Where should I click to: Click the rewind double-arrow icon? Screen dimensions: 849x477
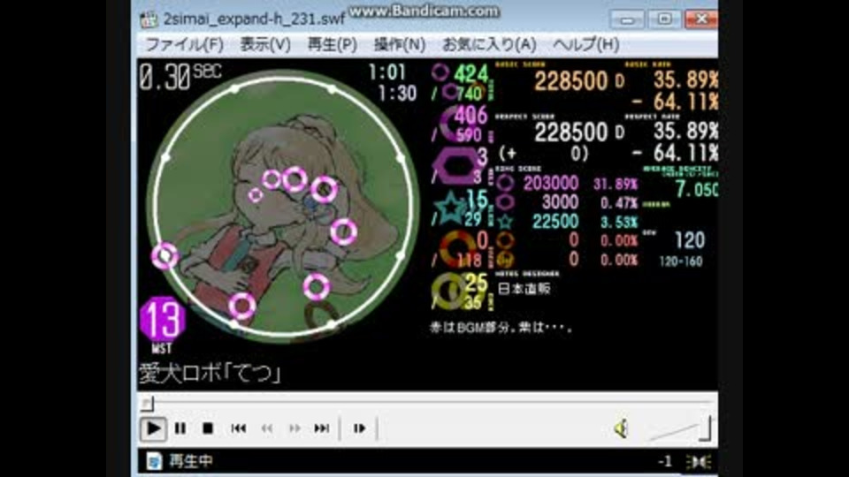[267, 428]
